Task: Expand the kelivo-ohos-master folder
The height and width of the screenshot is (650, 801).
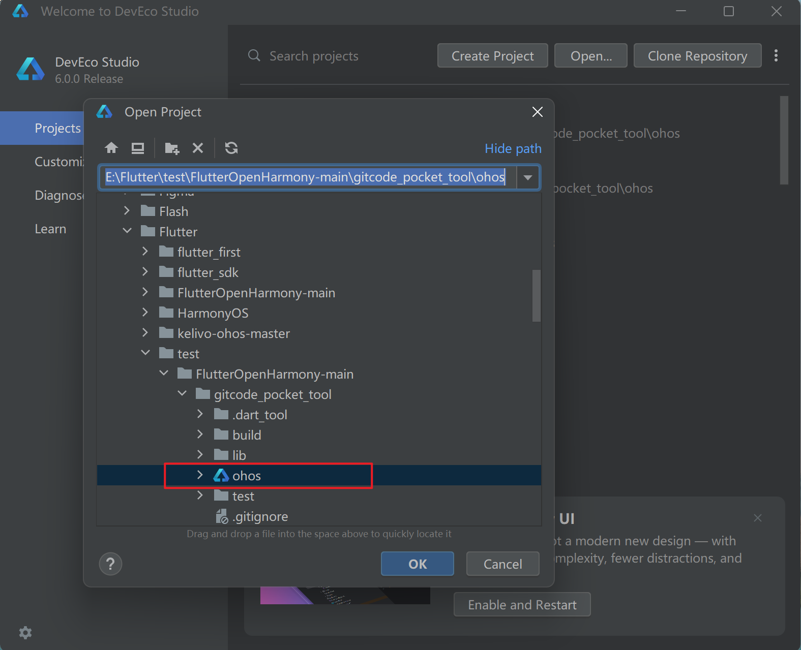Action: pyautogui.click(x=145, y=333)
